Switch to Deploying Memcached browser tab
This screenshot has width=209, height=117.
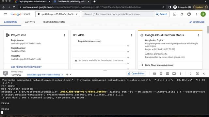click(32, 1)
